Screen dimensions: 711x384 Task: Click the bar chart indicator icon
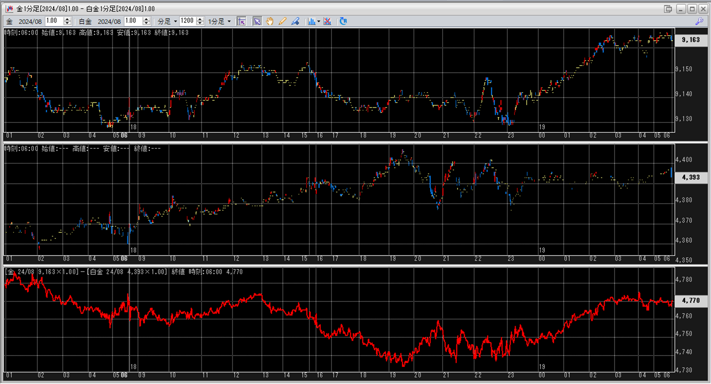tap(311, 22)
